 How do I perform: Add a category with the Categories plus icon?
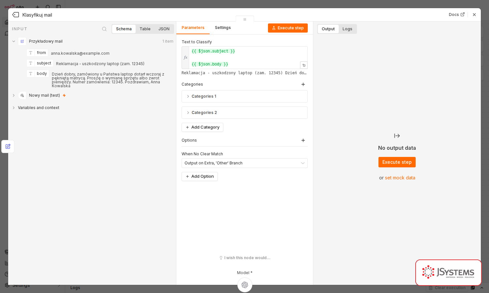[x=303, y=84]
